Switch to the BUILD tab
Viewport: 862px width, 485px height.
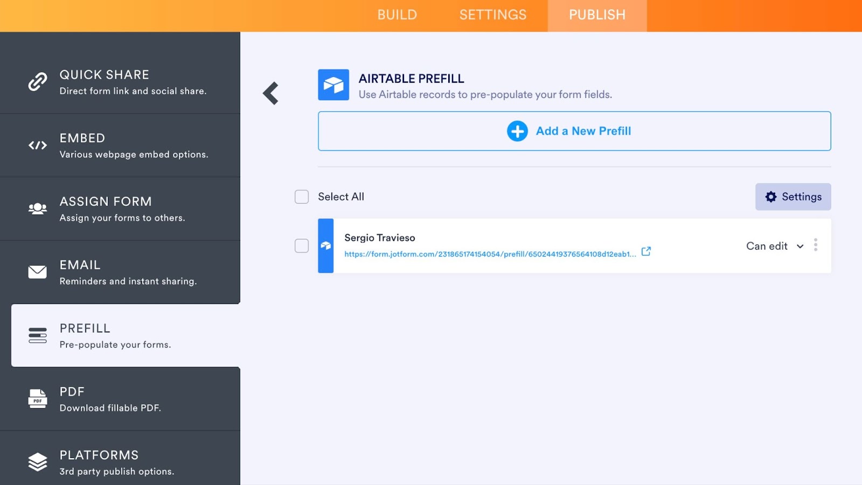[x=397, y=15]
